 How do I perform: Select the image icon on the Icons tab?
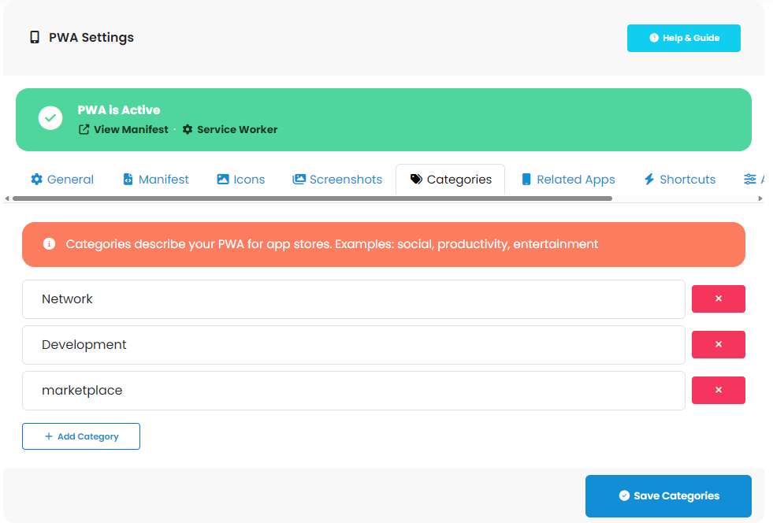tap(221, 179)
